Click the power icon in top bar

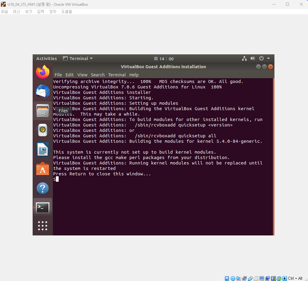261,59
